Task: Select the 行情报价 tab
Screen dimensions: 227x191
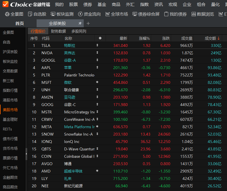Action: (x=38, y=31)
